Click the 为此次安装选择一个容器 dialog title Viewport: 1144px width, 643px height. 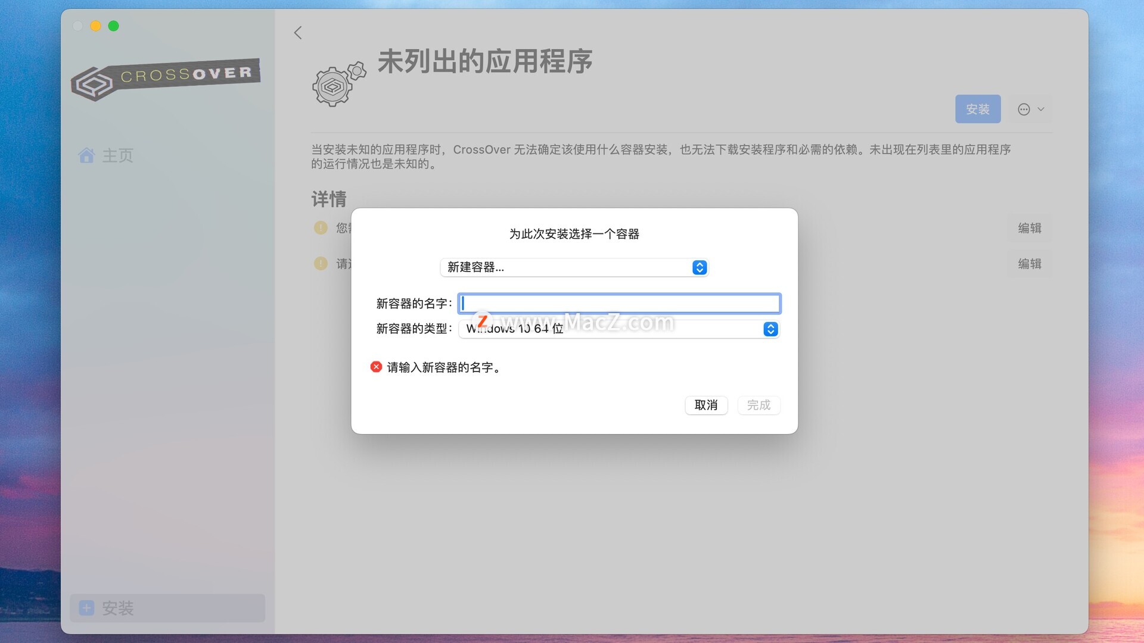(x=574, y=234)
